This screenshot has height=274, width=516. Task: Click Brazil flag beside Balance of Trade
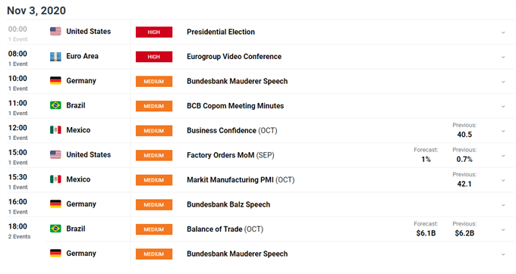click(55, 229)
